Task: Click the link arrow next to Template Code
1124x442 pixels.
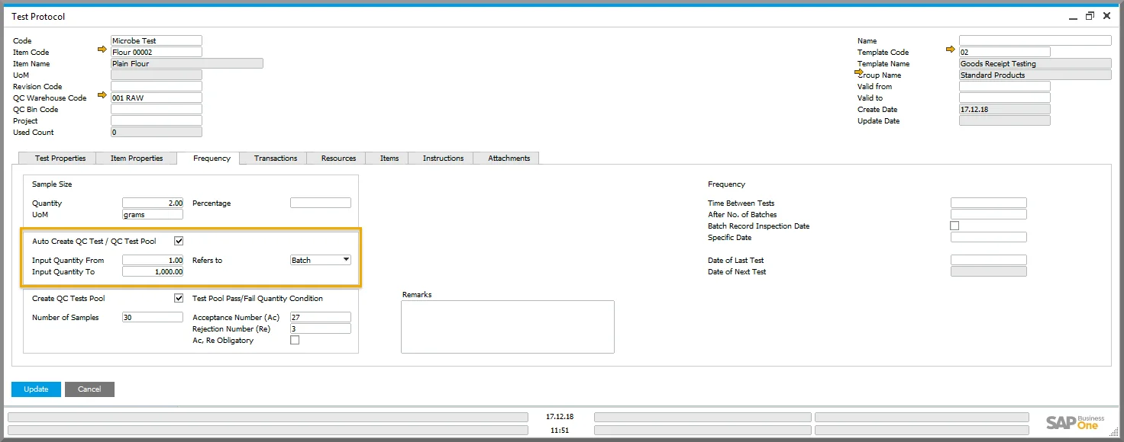Action: click(x=951, y=50)
